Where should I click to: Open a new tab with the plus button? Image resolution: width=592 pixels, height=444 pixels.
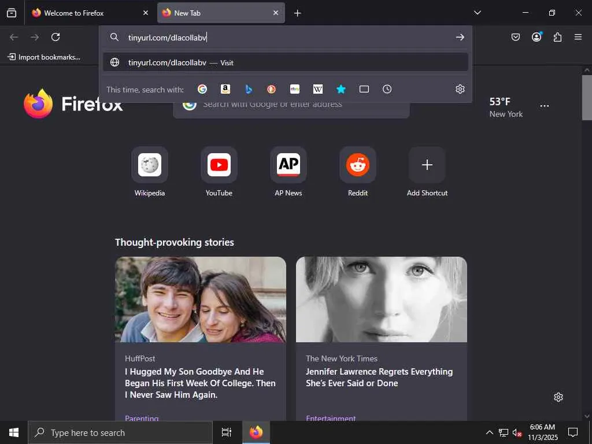click(x=298, y=13)
